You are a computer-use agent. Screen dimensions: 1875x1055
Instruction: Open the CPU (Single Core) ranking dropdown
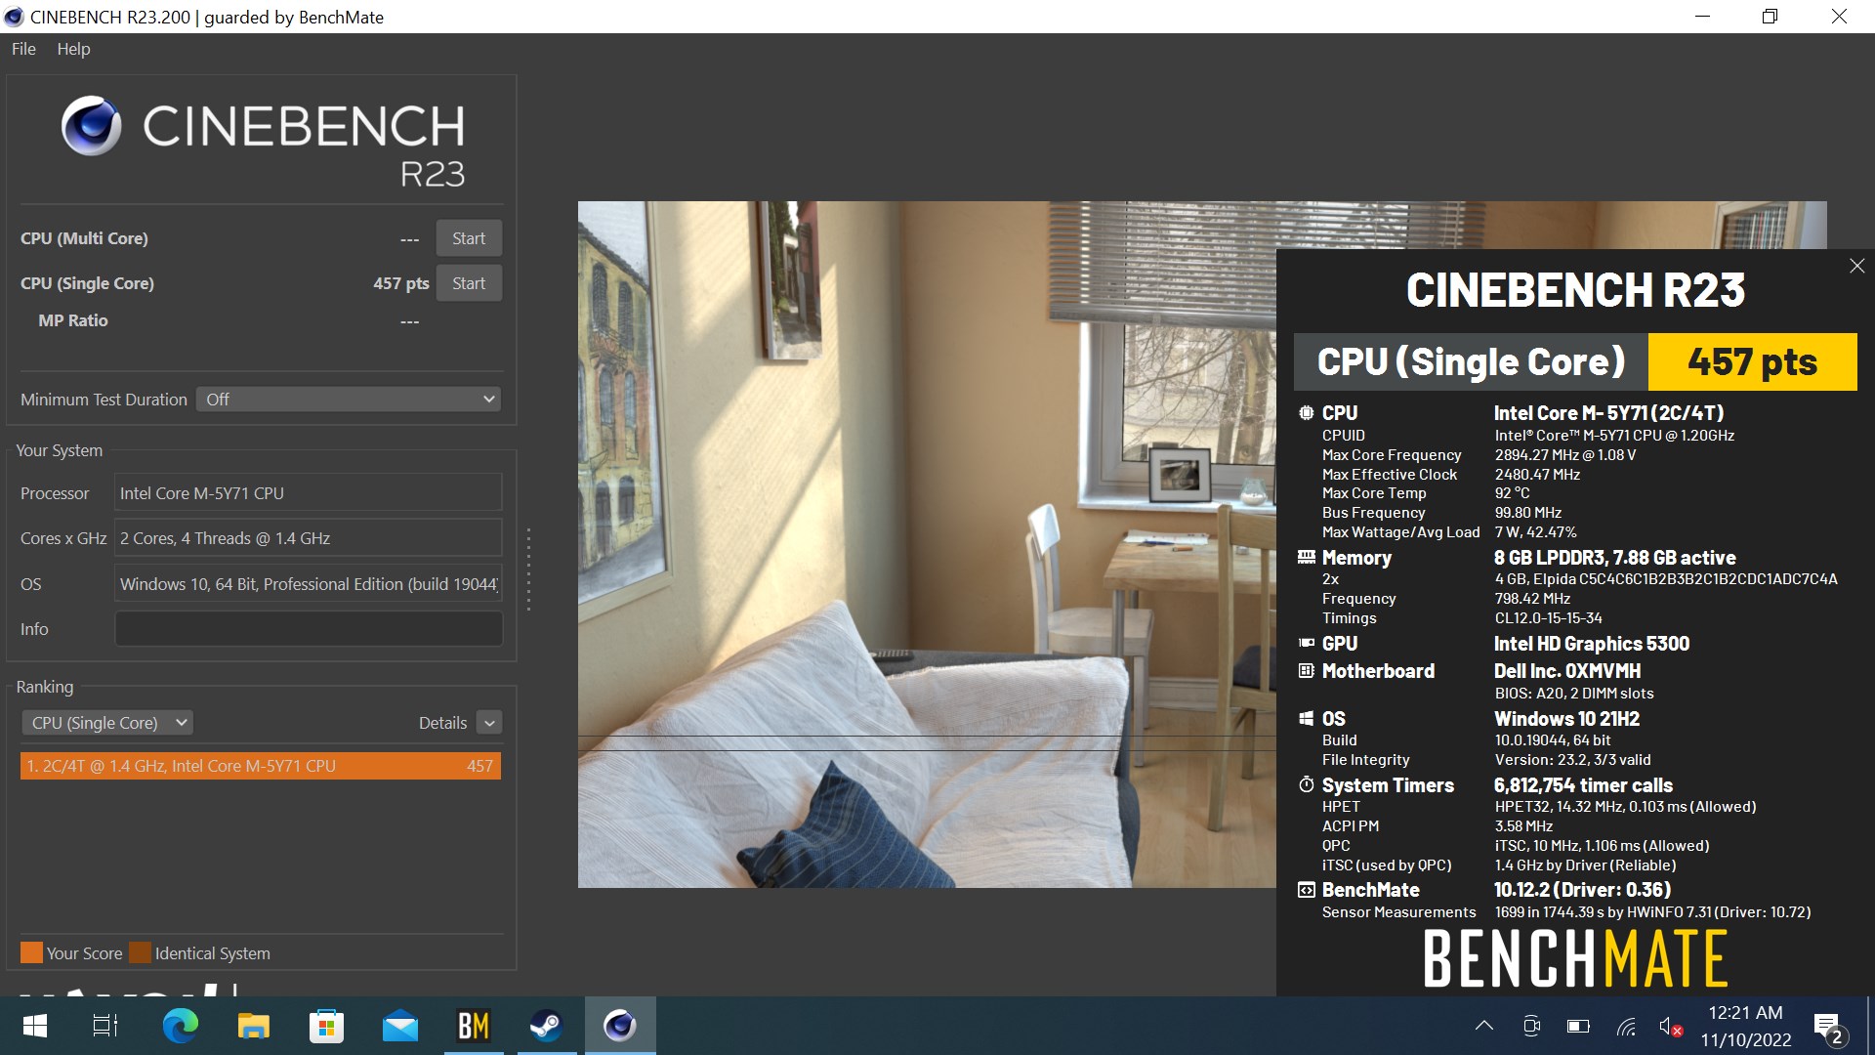click(107, 723)
